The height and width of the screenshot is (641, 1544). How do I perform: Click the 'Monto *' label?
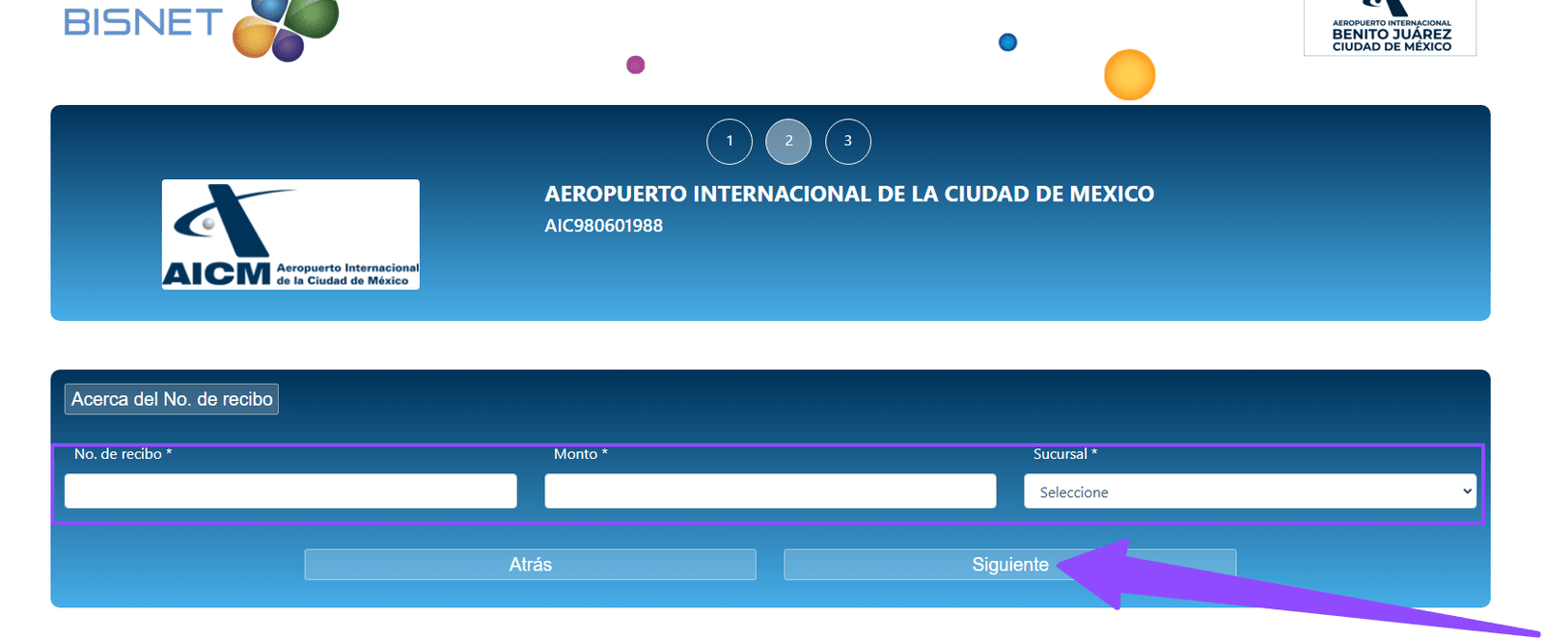coord(581,454)
